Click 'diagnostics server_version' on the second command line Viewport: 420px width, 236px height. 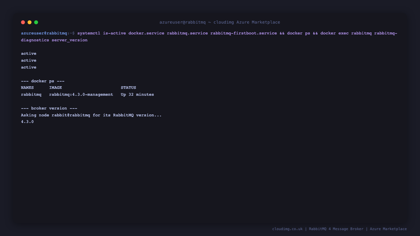point(54,40)
